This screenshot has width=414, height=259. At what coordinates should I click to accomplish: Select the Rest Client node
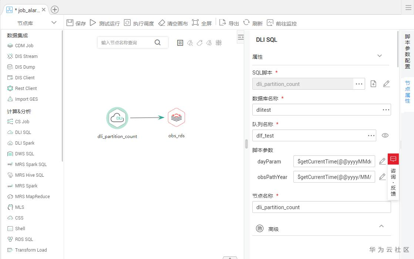click(22, 89)
